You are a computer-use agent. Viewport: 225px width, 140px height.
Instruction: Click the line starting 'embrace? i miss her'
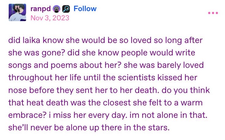(108, 115)
